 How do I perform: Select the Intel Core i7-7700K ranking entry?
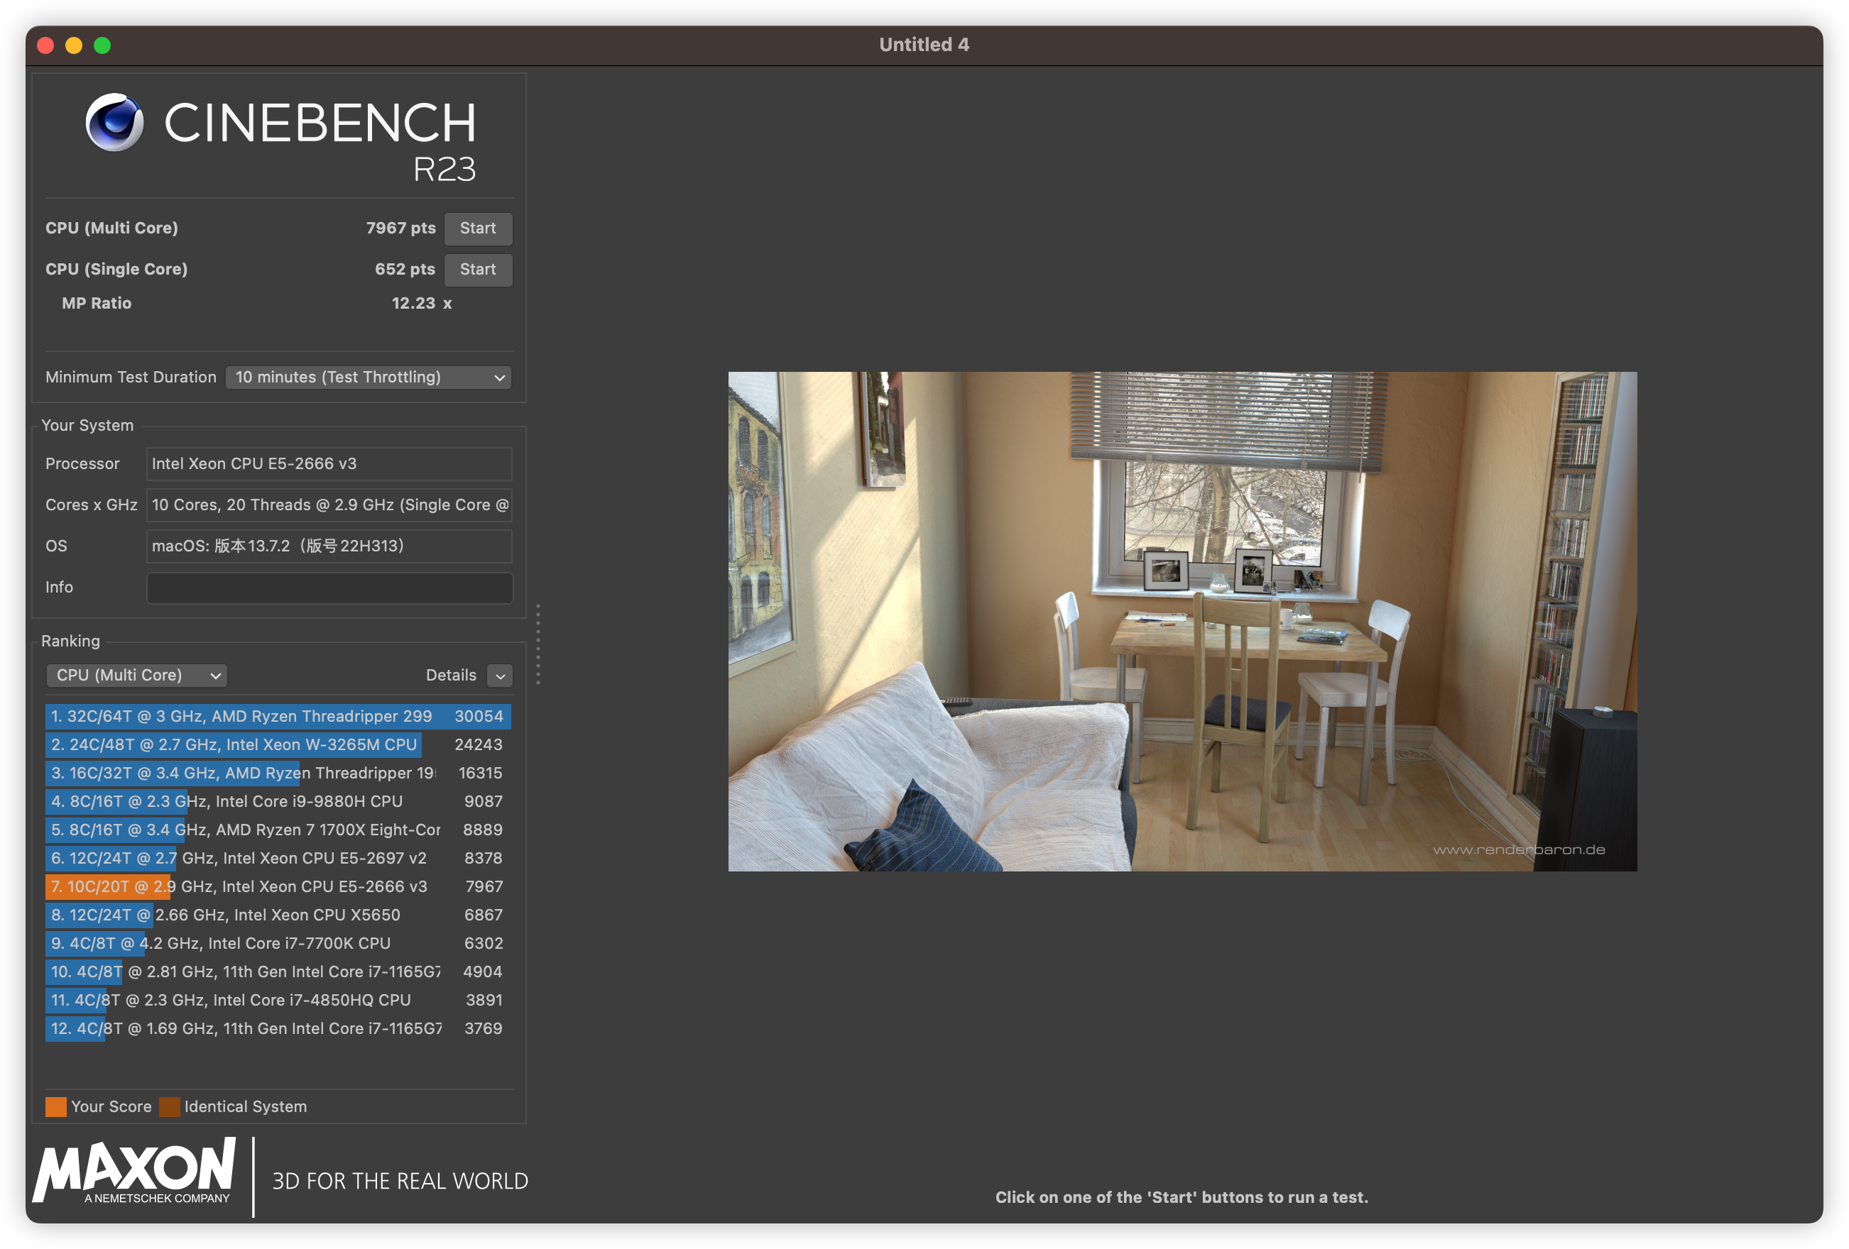point(239,943)
